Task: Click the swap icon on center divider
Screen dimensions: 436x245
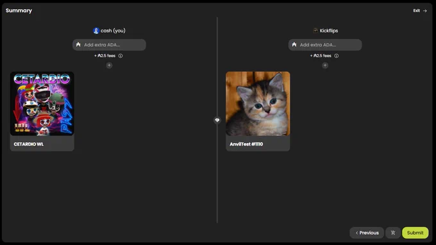Action: 217,120
